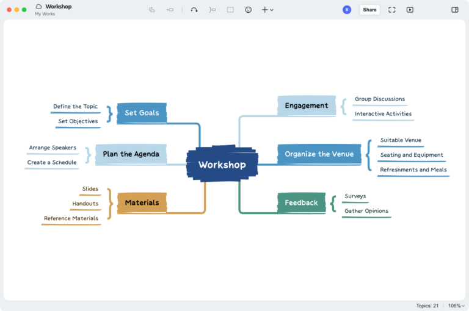
Task: Add a Boundary using the dashed rectangle icon
Action: coord(230,10)
